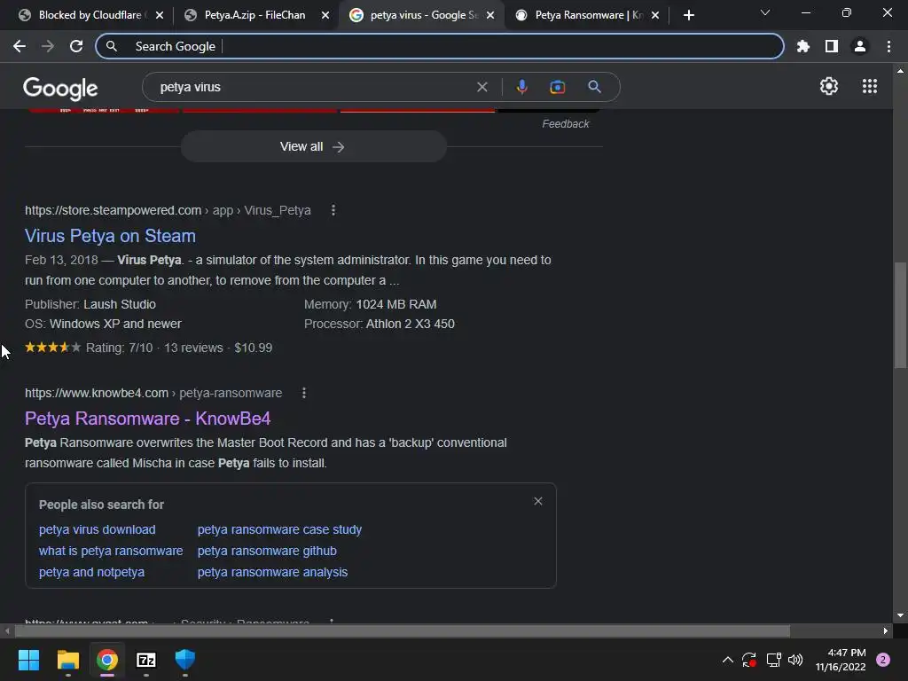Open 7-Zip from taskbar

[146, 660]
